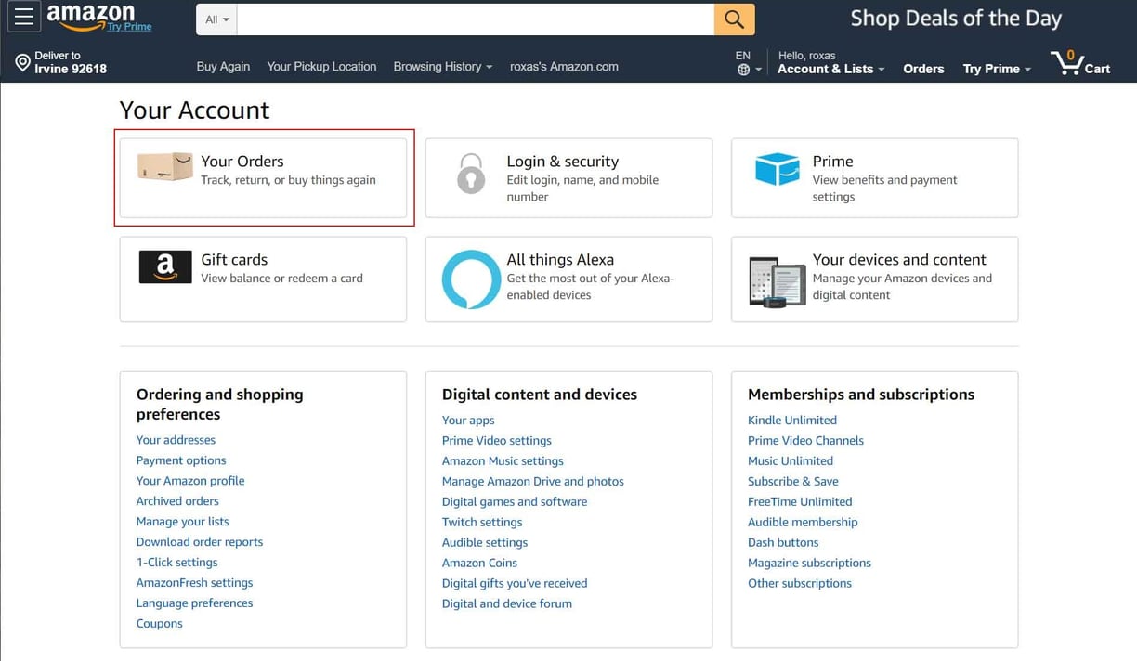Open Your addresses link
The image size is (1137, 661).
176,440
